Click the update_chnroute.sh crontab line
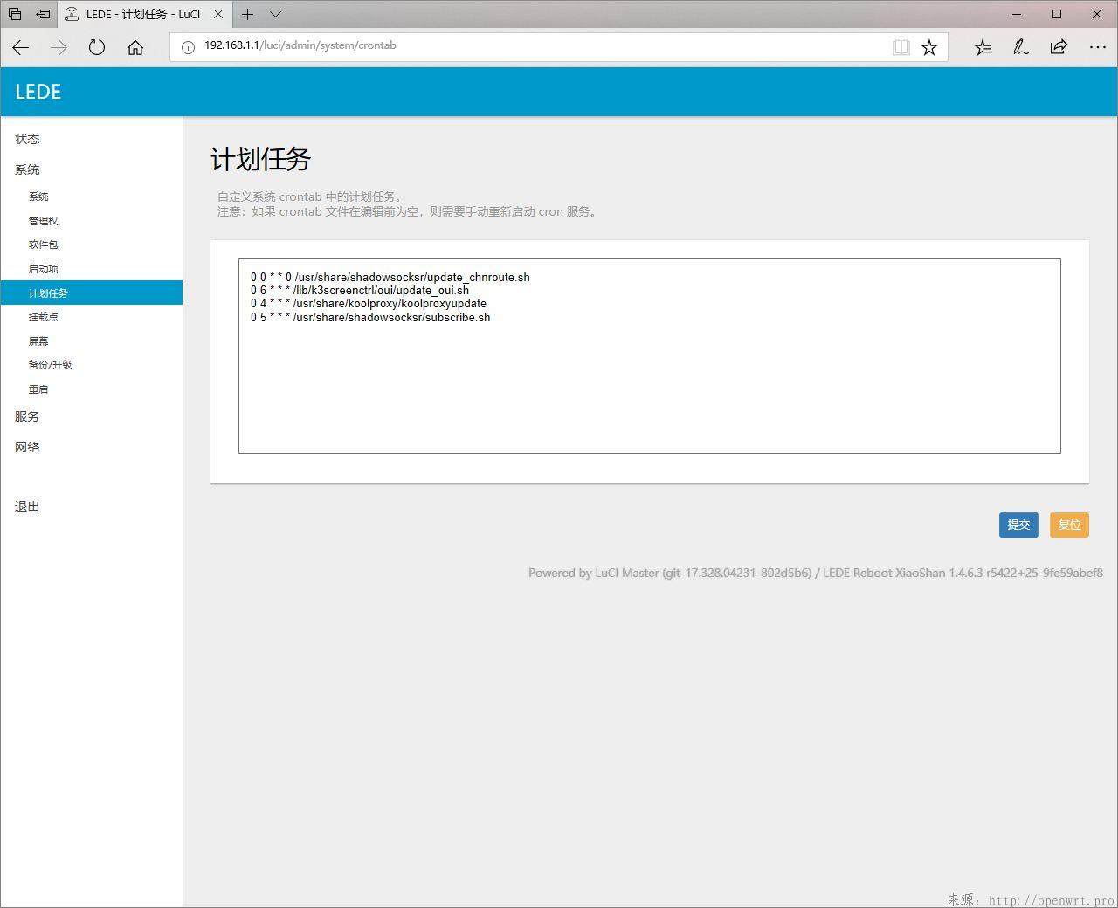The image size is (1118, 908). tap(390, 277)
